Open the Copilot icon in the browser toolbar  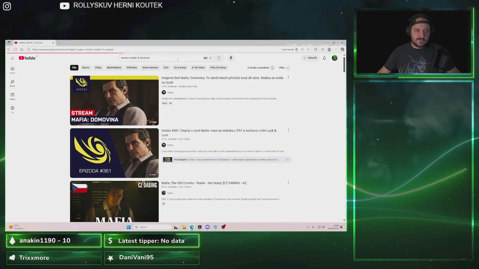[x=342, y=49]
